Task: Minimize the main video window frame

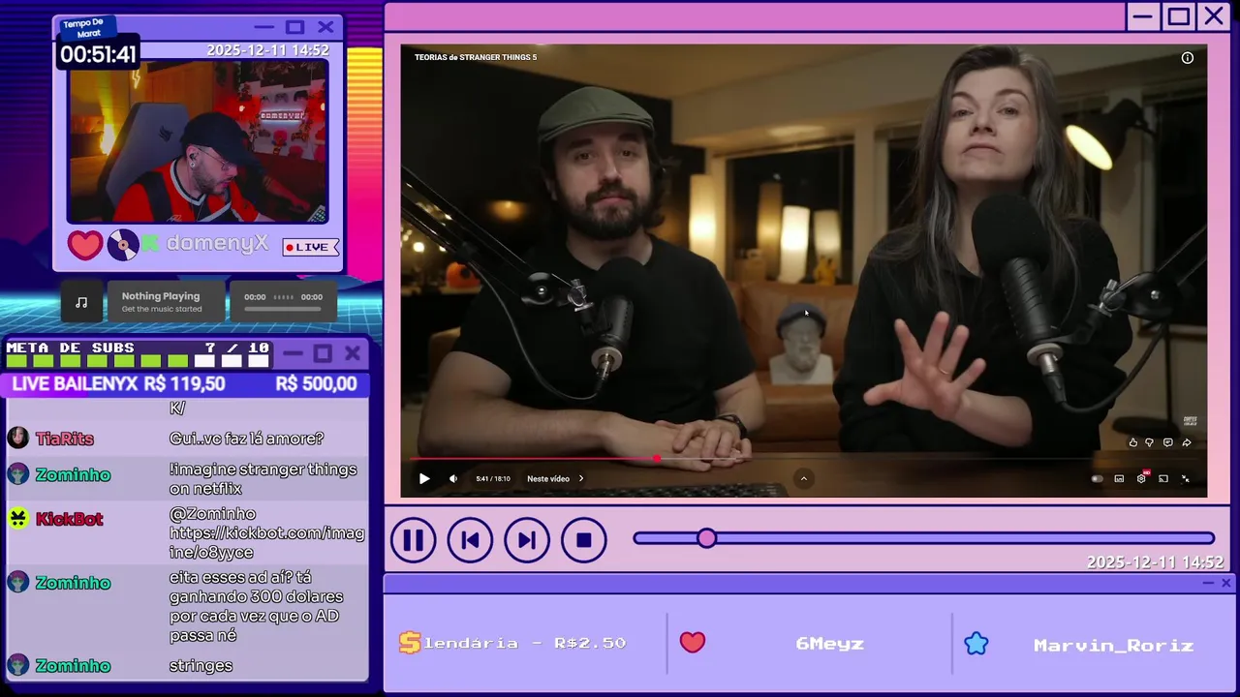Action: pos(1143,16)
